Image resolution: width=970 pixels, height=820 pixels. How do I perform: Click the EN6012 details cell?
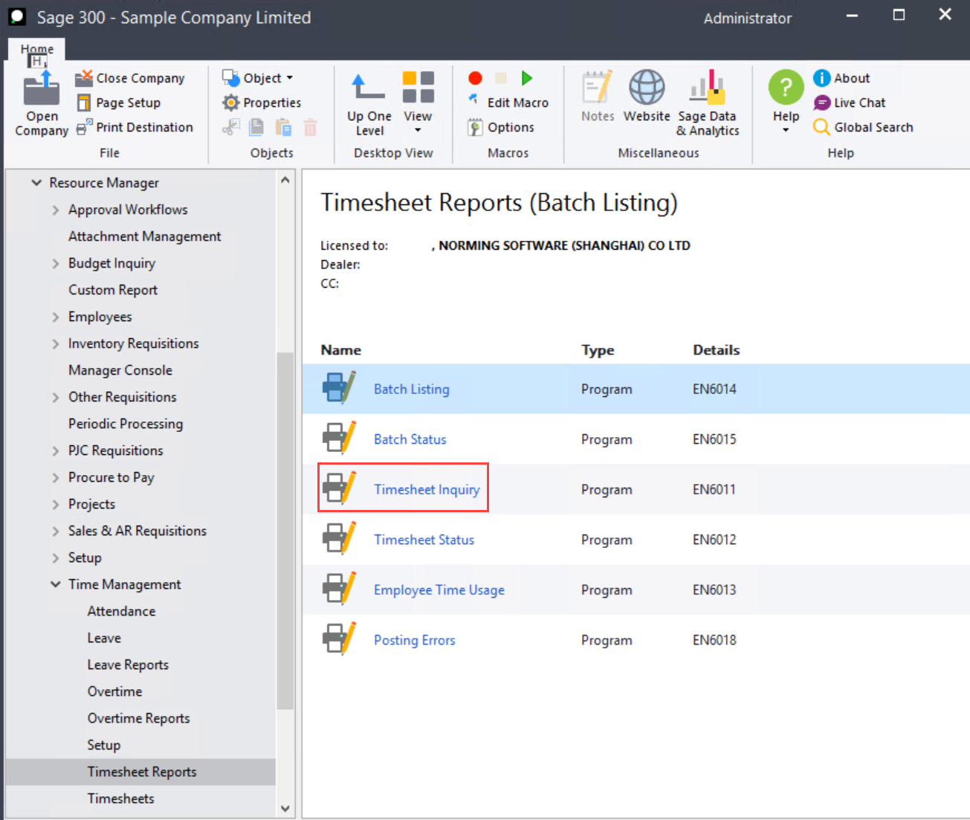[714, 540]
